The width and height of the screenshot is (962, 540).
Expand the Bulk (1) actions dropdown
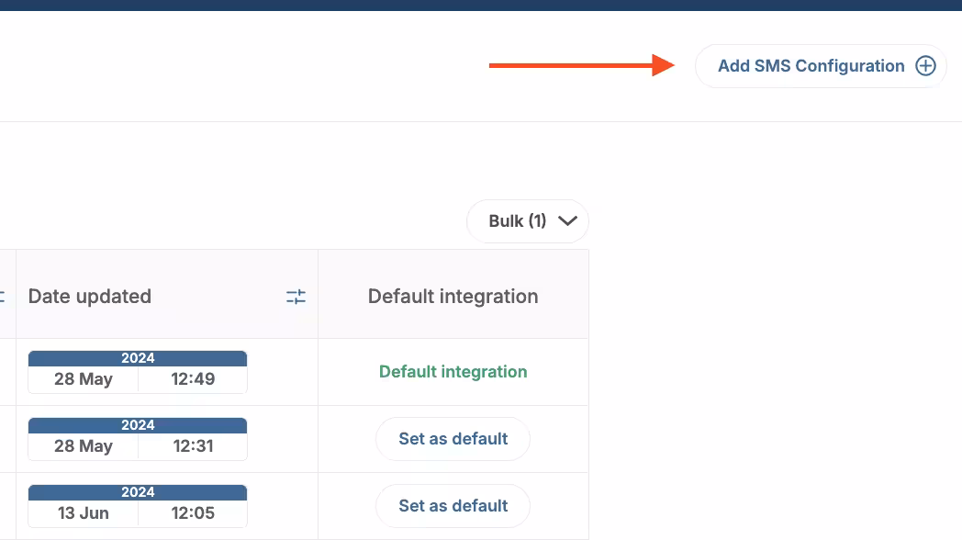[528, 220]
